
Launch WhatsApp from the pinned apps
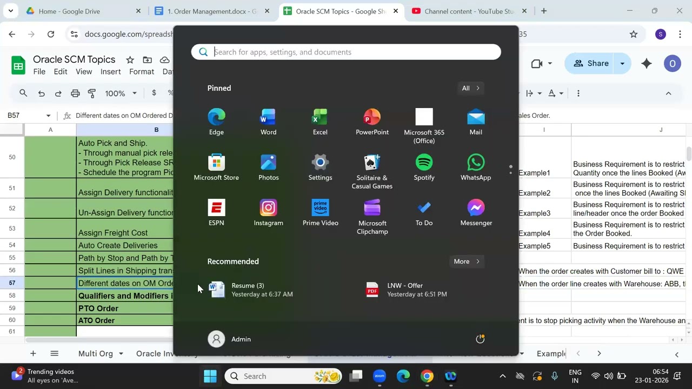pos(476,167)
